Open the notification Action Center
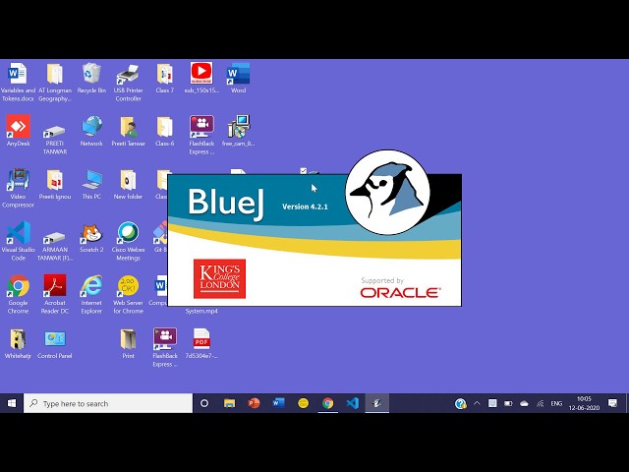Image resolution: width=629 pixels, height=472 pixels. coord(612,403)
